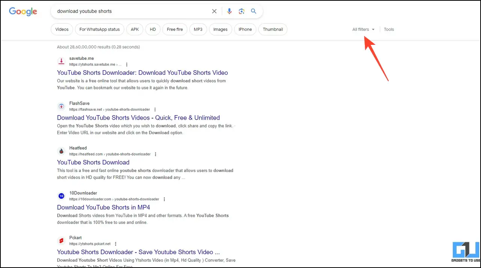The width and height of the screenshot is (481, 268).
Task: Open Download YouTube Shorts in MP4 link
Action: [103, 207]
